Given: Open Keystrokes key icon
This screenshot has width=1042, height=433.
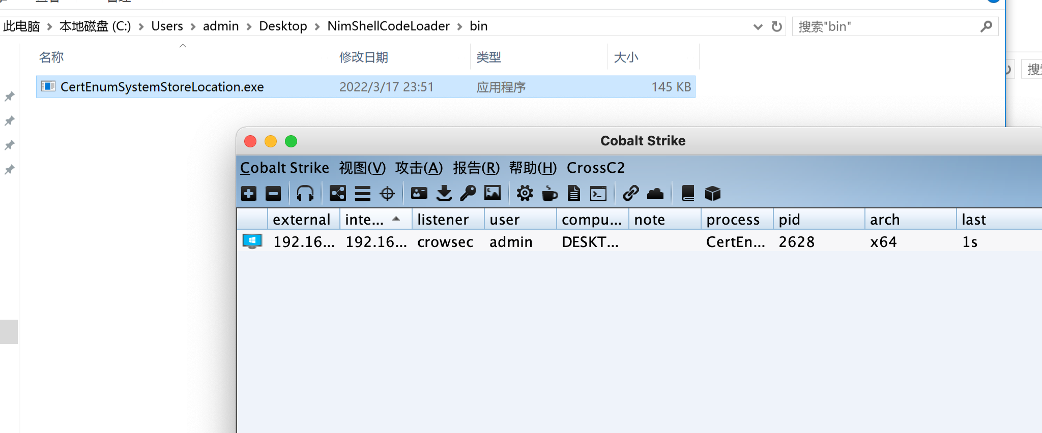Looking at the screenshot, I should (468, 194).
